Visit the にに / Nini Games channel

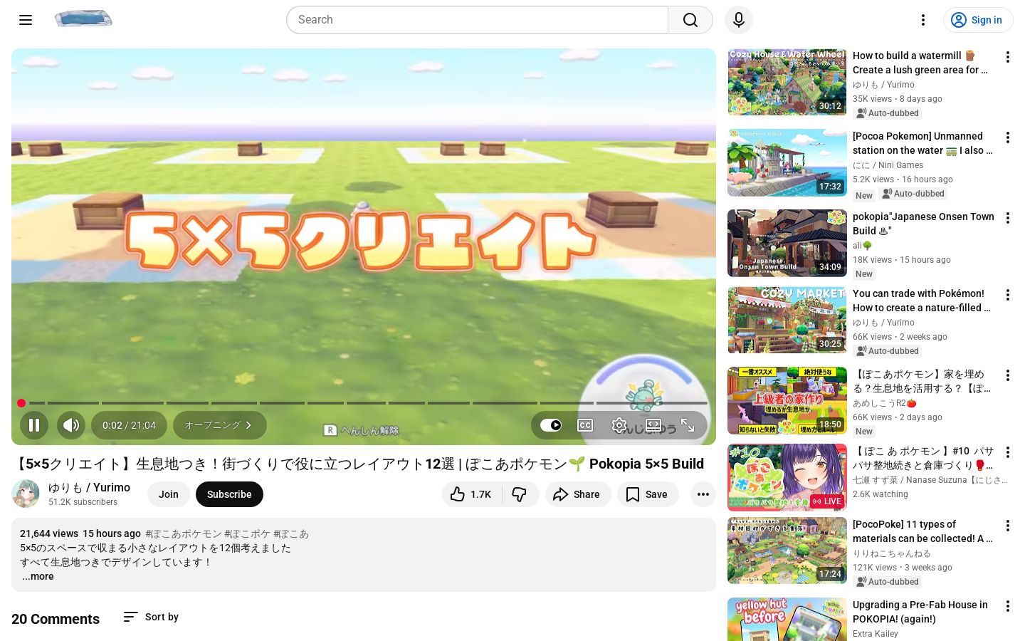click(x=888, y=165)
